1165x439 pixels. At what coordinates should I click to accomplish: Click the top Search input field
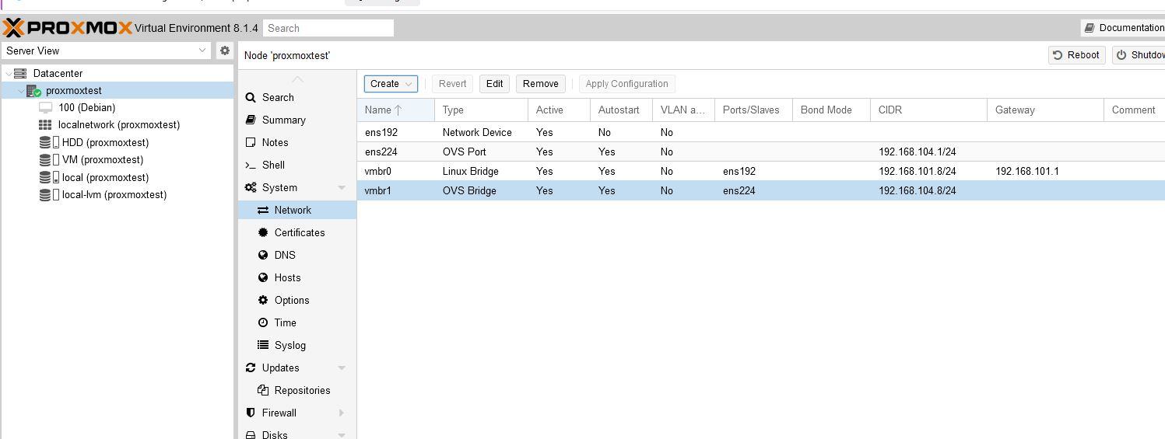(328, 28)
